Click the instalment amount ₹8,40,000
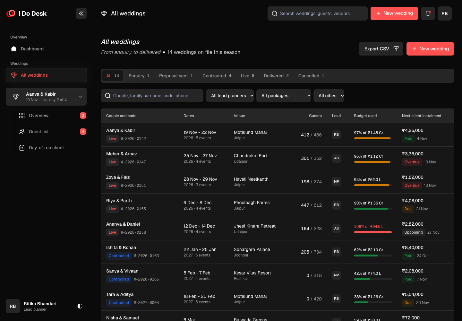The width and height of the screenshot is (462, 321). [413, 247]
